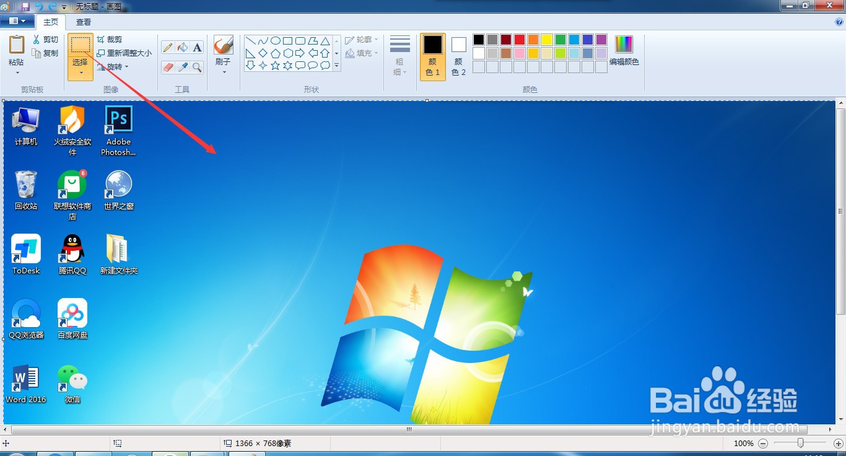The width and height of the screenshot is (846, 456).
Task: Click the Crop (裁剪) button
Action: click(110, 39)
